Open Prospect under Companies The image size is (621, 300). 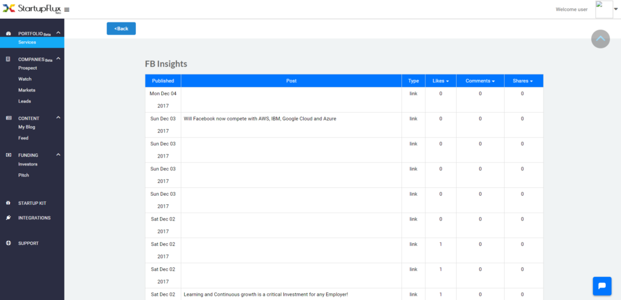[x=28, y=68]
